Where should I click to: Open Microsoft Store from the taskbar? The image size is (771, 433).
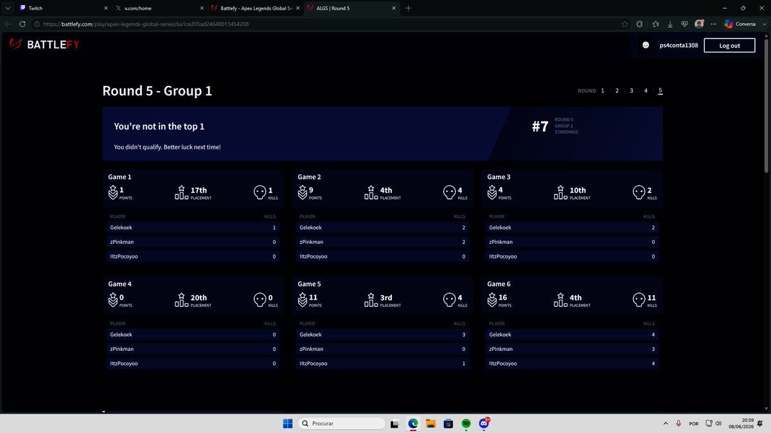pos(448,423)
